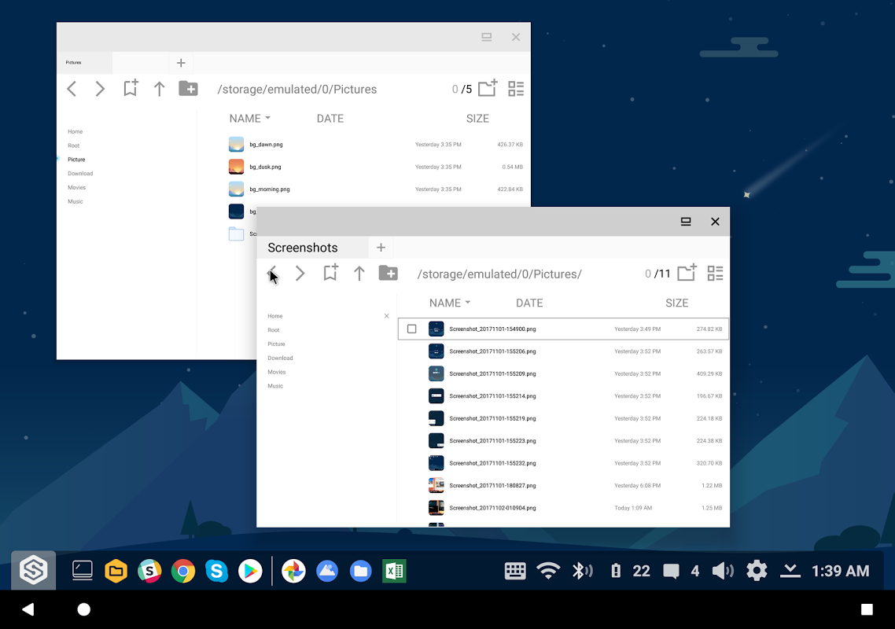Go forward using the forward arrow
Viewport: 895px width, 629px height.
tap(300, 274)
